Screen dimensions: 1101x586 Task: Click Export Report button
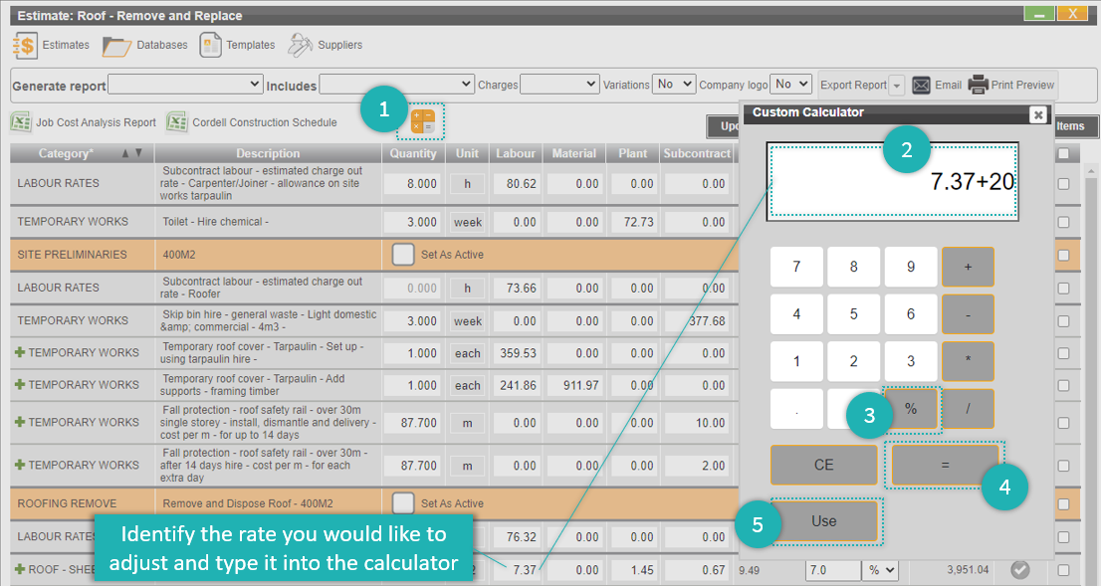coord(853,85)
